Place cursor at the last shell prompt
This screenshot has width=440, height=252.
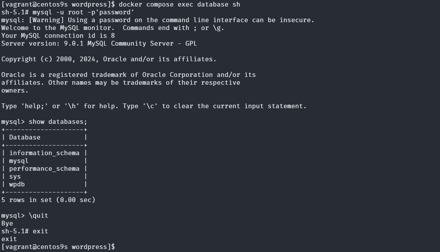117,247
